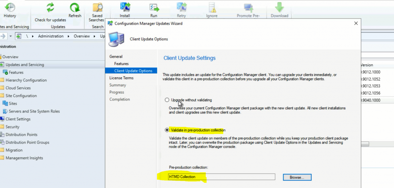Open the navigation history dropdown arrow

10,36
